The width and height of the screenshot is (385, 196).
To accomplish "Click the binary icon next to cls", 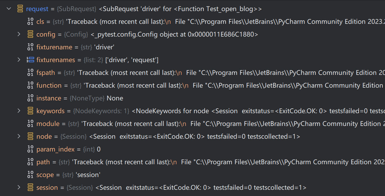I will click(30, 22).
